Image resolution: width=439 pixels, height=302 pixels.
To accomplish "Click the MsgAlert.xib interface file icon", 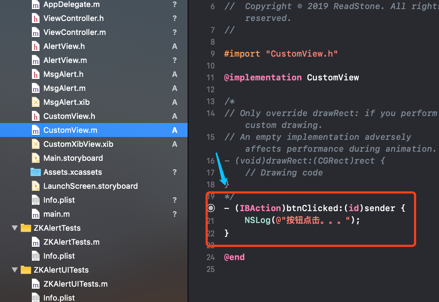I will click(x=35, y=102).
